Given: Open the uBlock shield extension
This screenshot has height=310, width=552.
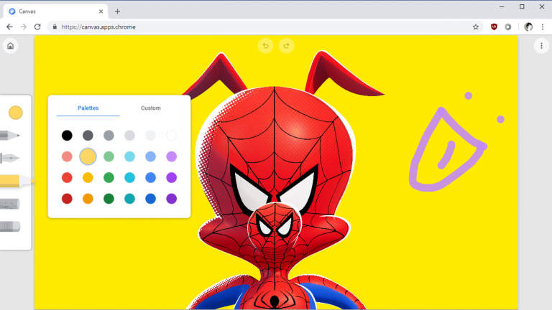Looking at the screenshot, I should coord(494,27).
